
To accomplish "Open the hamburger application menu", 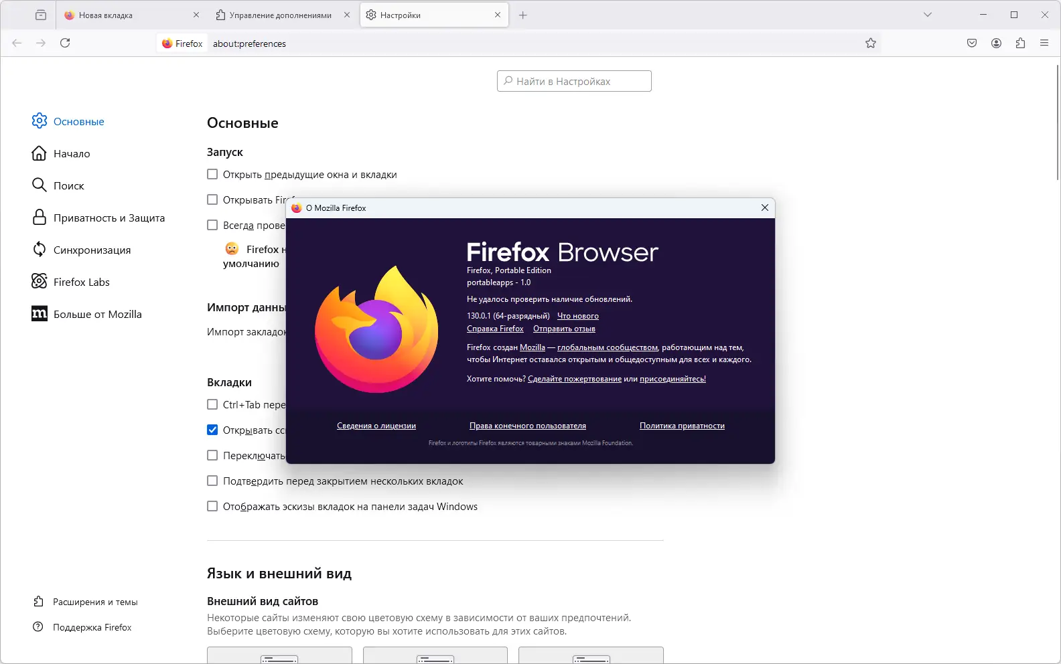I will tap(1044, 43).
